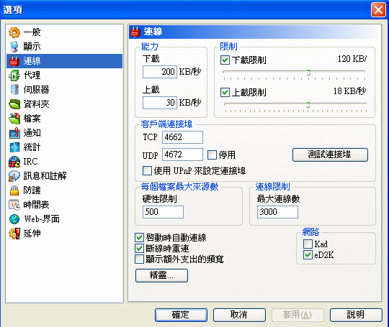The image size is (389, 327).
Task: Click the server icon beside 伺服器
Action: [14, 90]
